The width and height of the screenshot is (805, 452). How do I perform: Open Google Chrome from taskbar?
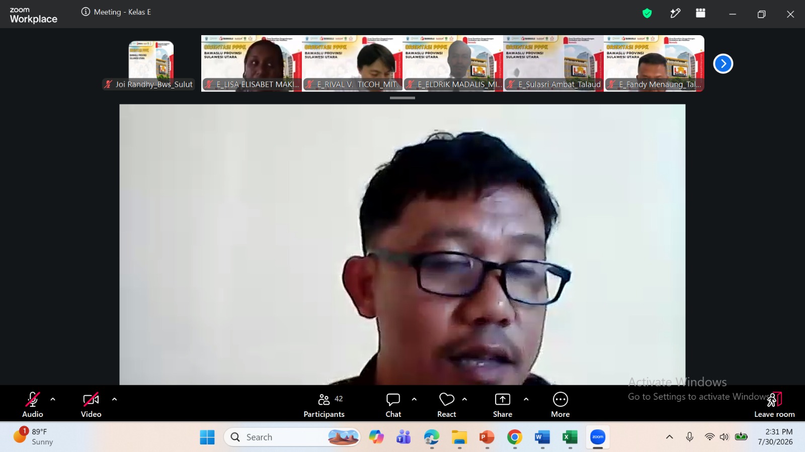coord(514,437)
